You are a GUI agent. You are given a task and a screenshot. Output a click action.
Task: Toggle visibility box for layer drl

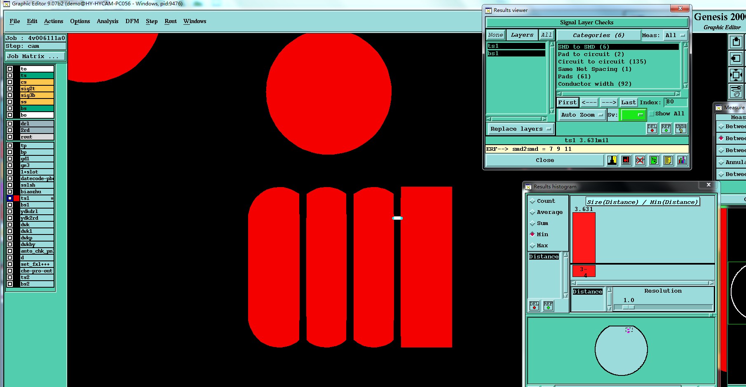pyautogui.click(x=10, y=124)
